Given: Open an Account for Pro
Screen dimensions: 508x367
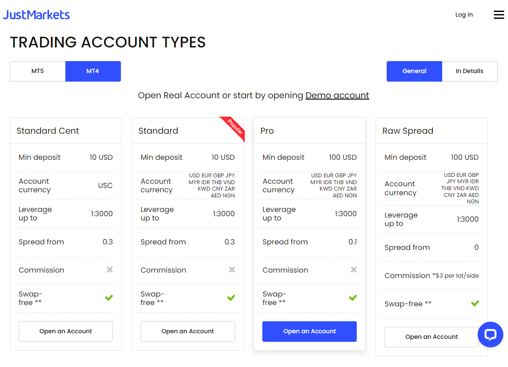Looking at the screenshot, I should [x=309, y=332].
